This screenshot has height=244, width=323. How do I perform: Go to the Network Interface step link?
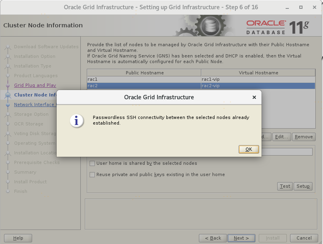(x=34, y=105)
